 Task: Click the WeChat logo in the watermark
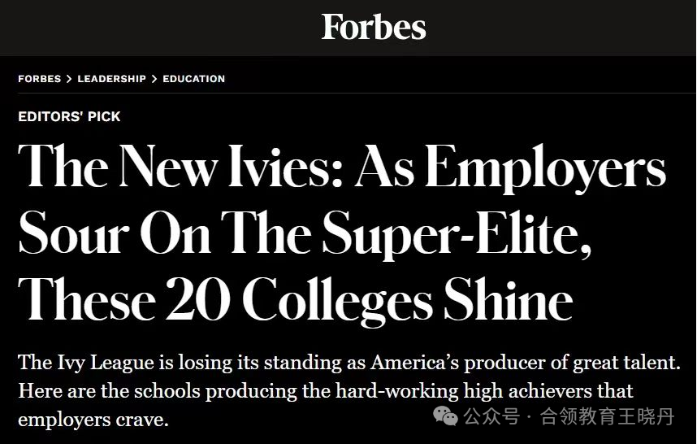445,416
